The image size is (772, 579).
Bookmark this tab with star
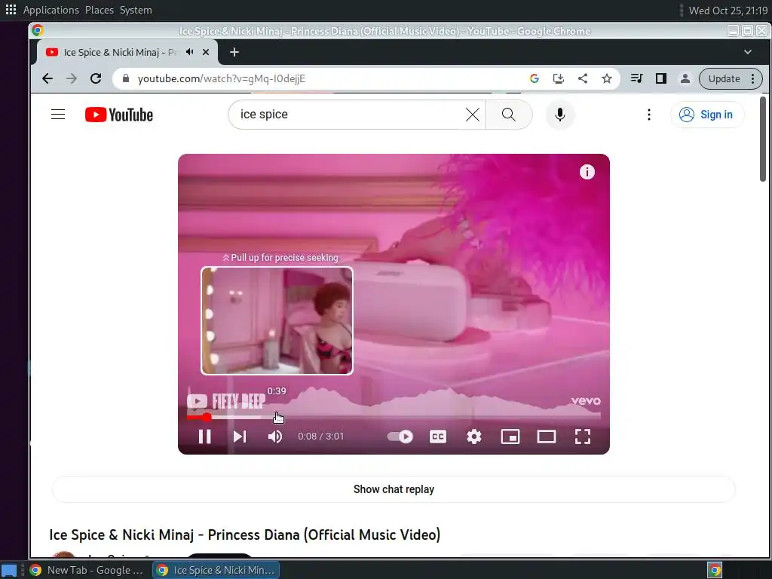[x=607, y=78]
